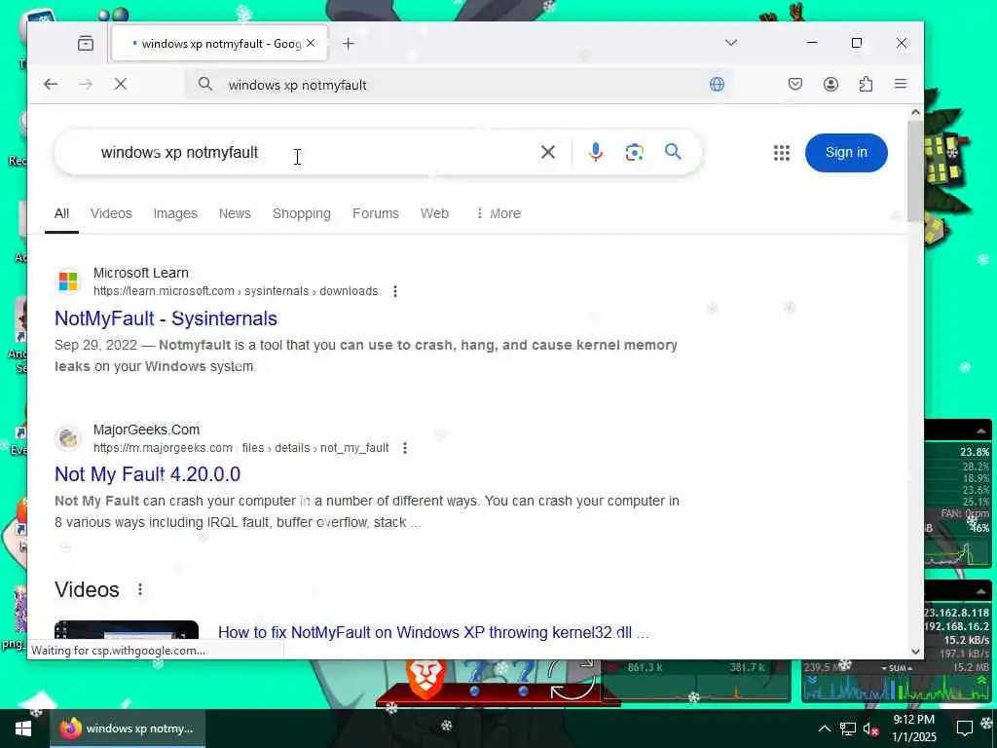Screen dimensions: 997x748
Task: Start search by voice microphone
Action: (x=595, y=152)
